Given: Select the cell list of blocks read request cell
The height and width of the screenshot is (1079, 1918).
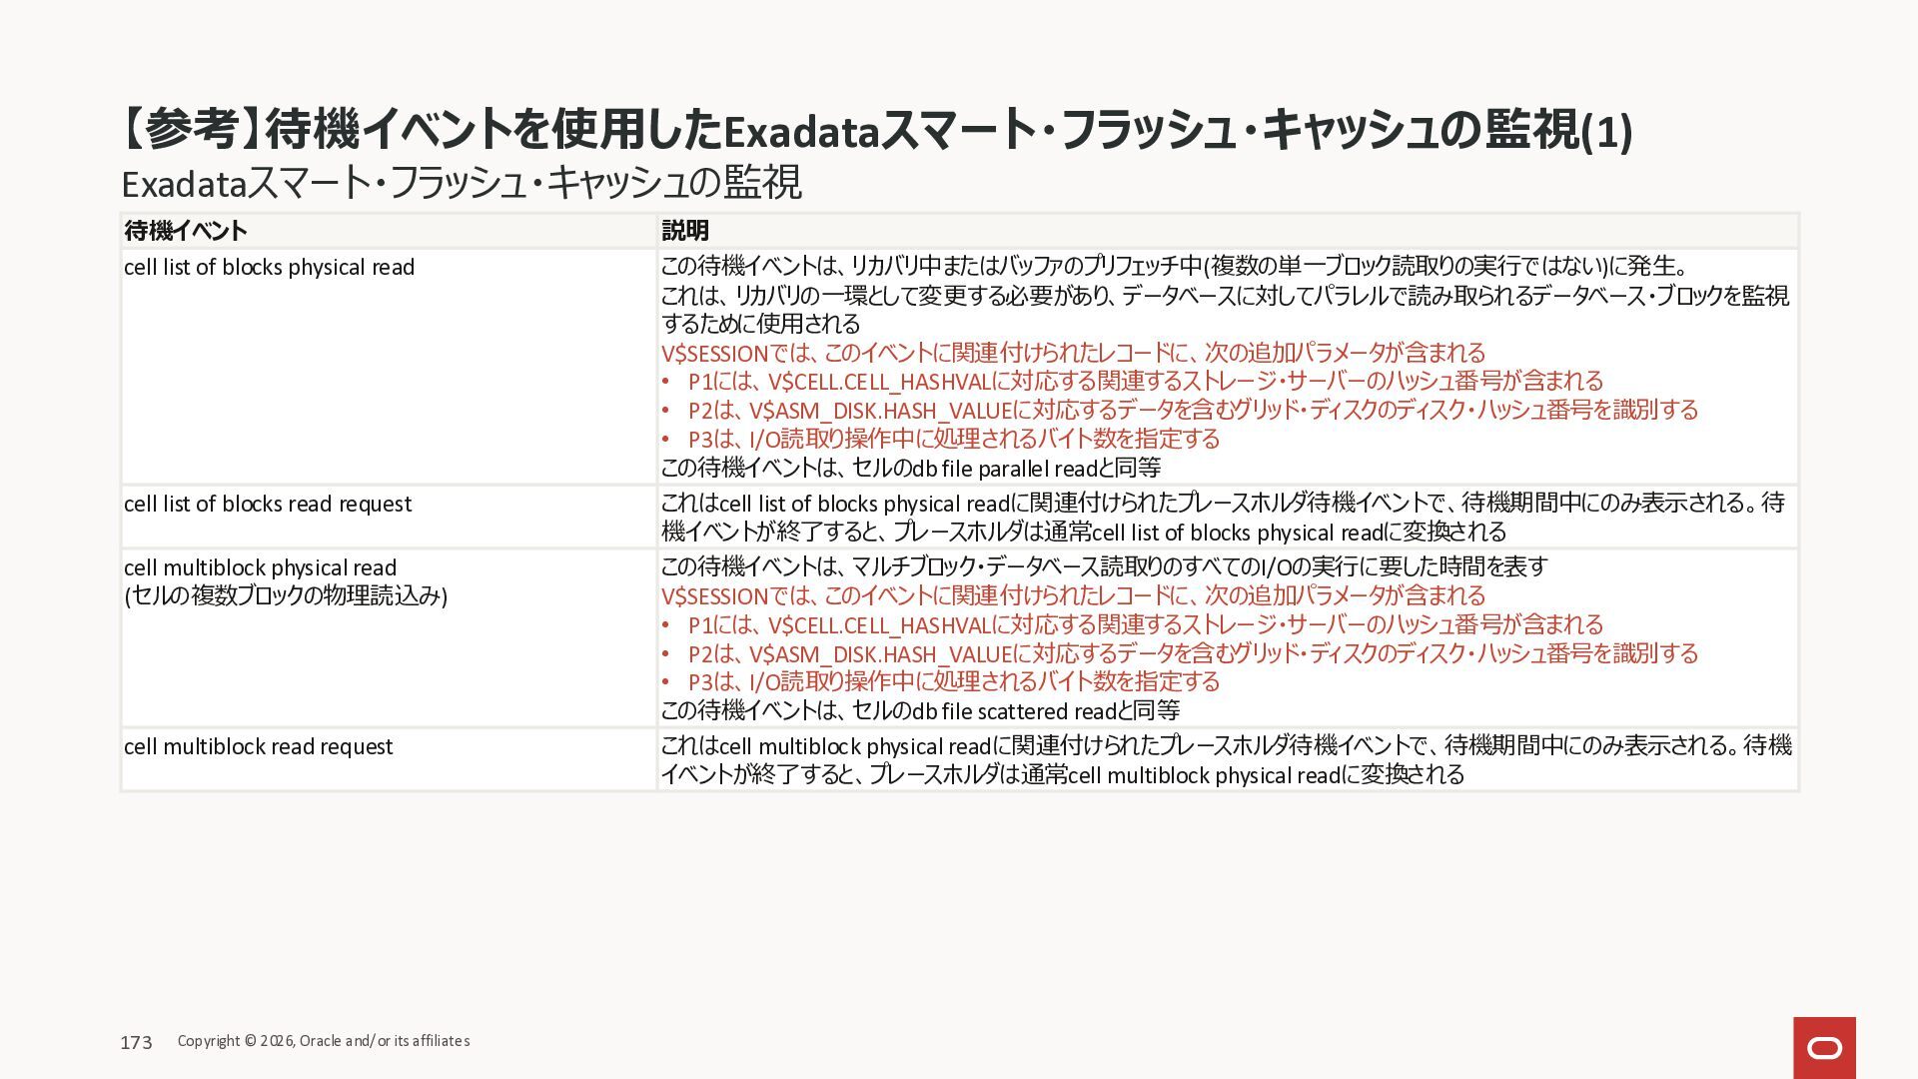Looking at the screenshot, I should (267, 505).
